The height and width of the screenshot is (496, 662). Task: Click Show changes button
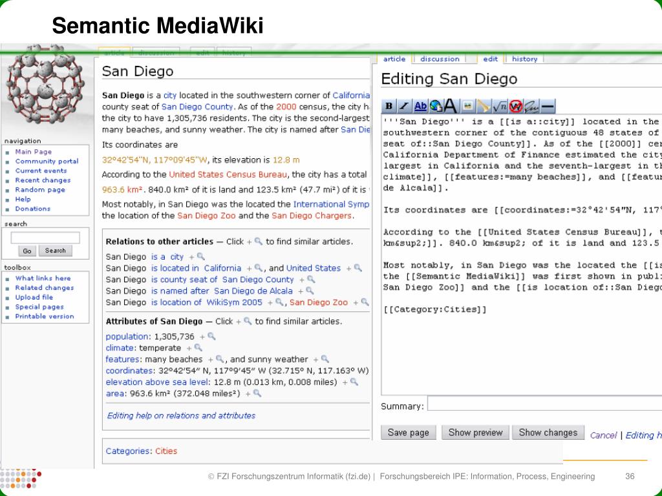[548, 432]
